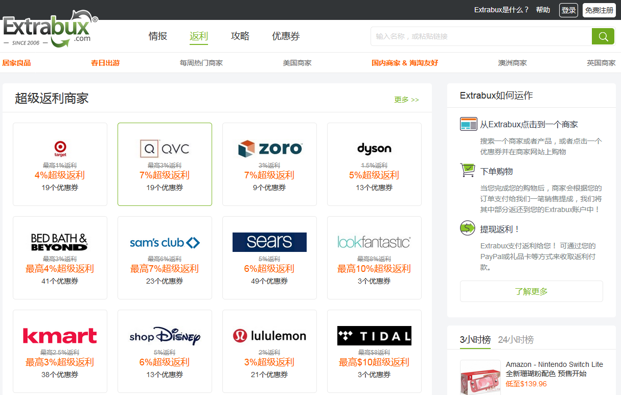The height and width of the screenshot is (395, 621).
Task: Click the green search magnifier button
Action: click(x=603, y=36)
